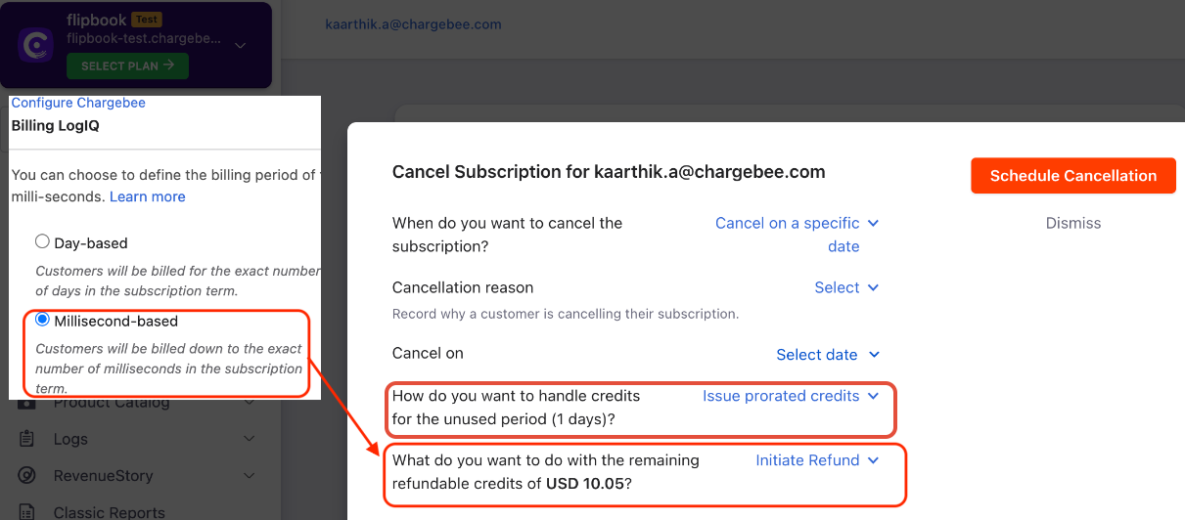Expand the Logs menu chevron

click(x=249, y=439)
